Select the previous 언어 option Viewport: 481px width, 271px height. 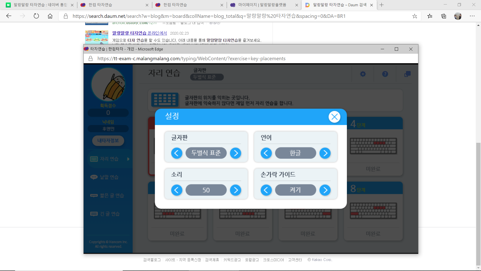click(266, 153)
